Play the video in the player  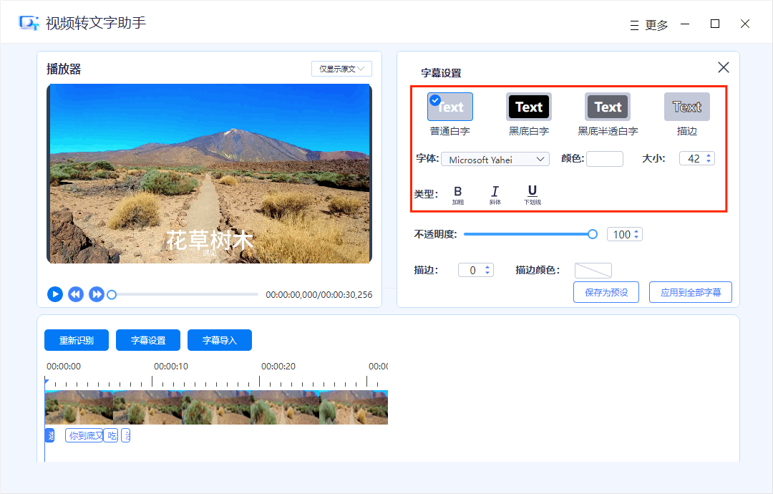click(x=55, y=294)
